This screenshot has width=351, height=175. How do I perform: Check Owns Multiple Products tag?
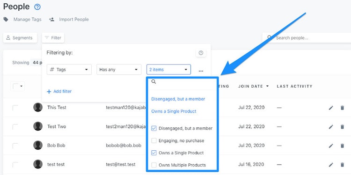(154, 165)
